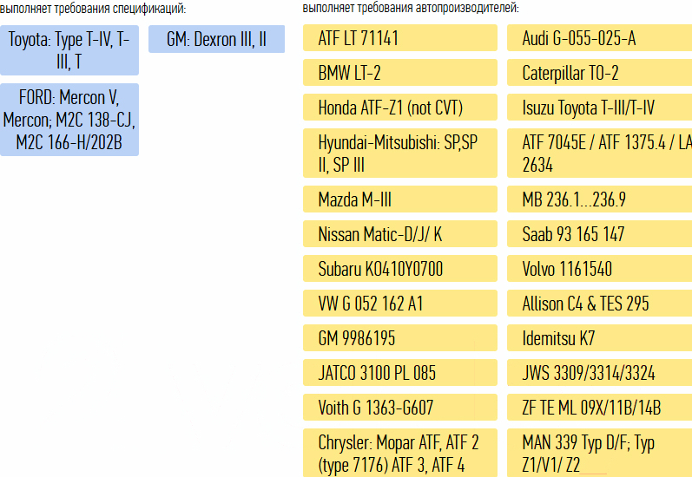Viewport: 692px width, 477px height.
Task: Select Honda ATF-Z1 (not CVT) tag
Action: tap(400, 108)
